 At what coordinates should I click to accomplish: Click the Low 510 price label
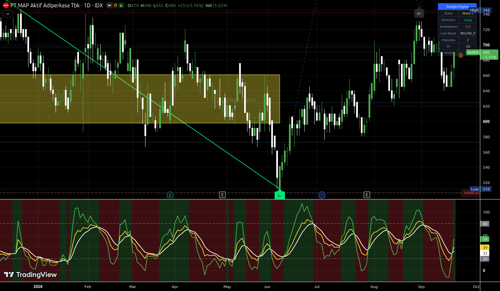coord(480,189)
